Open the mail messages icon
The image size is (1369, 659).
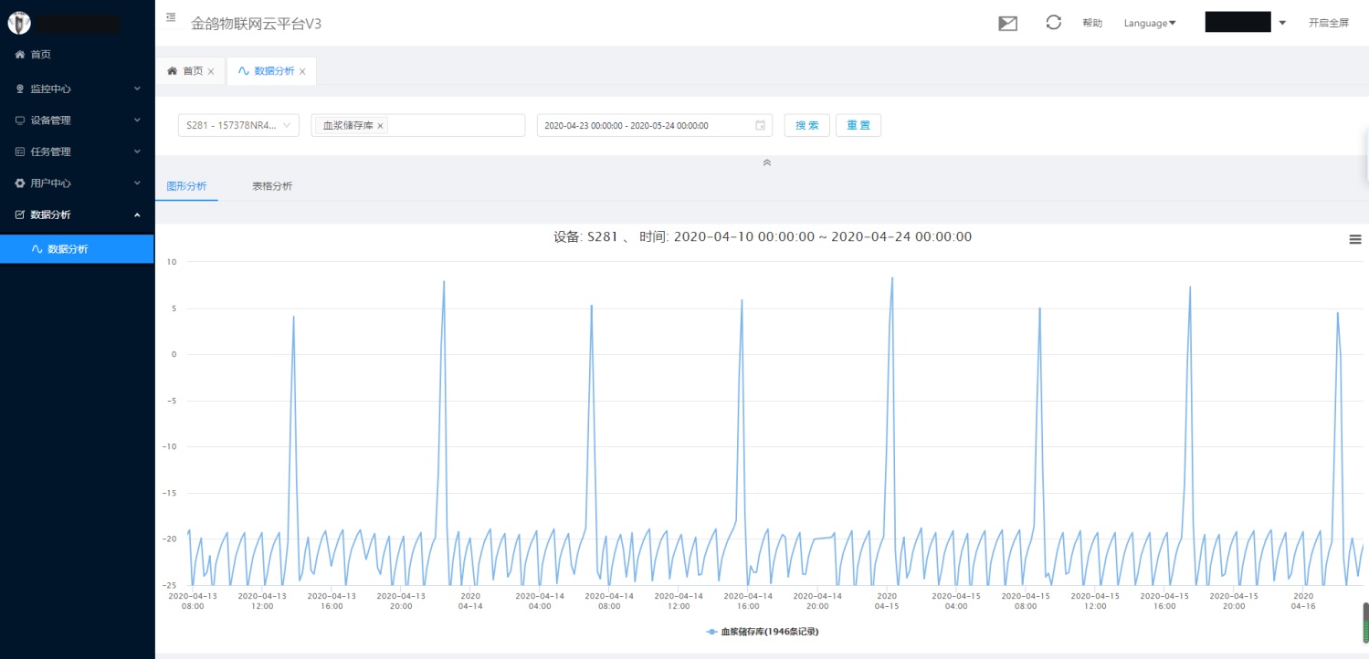[1007, 24]
